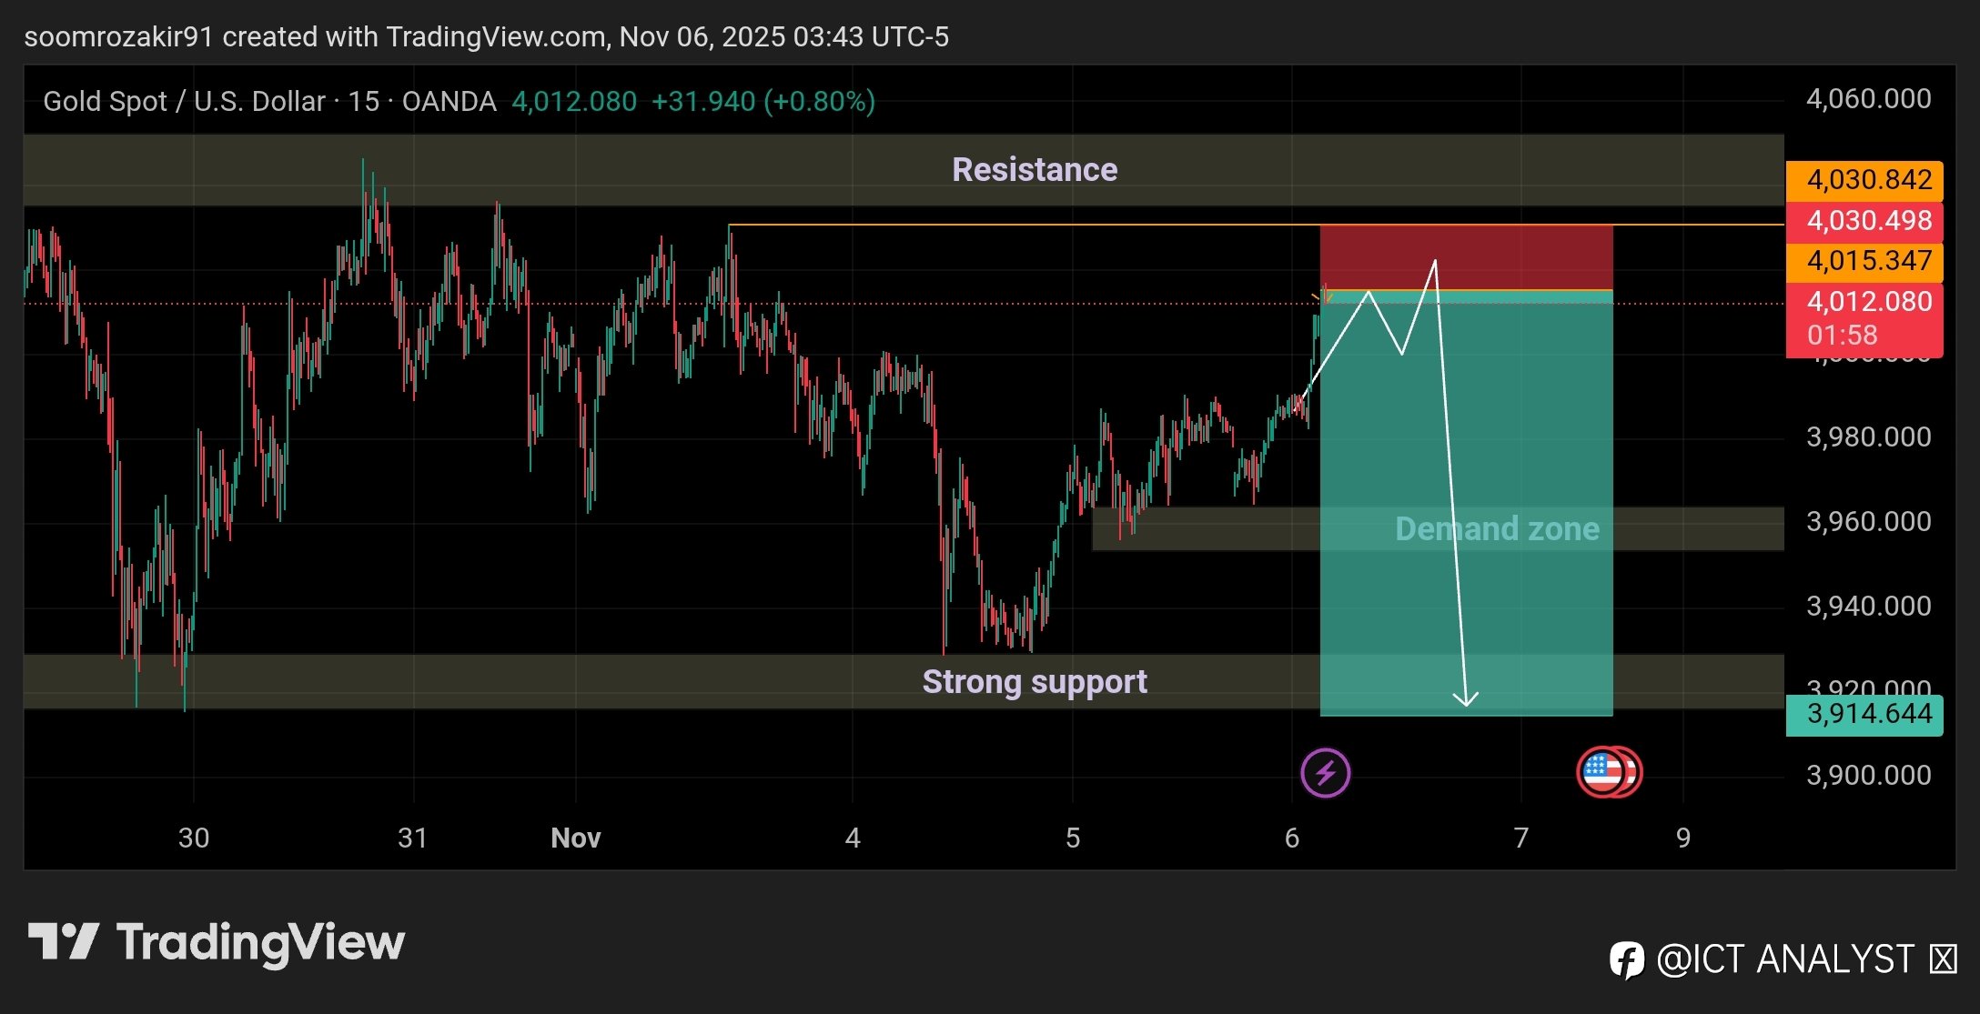This screenshot has width=1980, height=1014.
Task: Click the Resistance zone text label
Action: (x=1035, y=170)
